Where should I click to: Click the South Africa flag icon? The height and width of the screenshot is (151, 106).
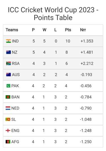point(9,63)
